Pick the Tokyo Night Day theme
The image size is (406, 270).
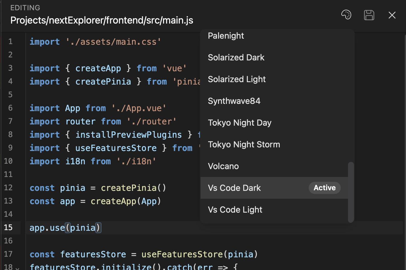pos(274,123)
